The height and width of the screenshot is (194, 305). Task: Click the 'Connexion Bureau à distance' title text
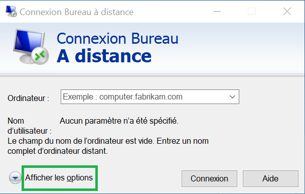tap(76, 12)
